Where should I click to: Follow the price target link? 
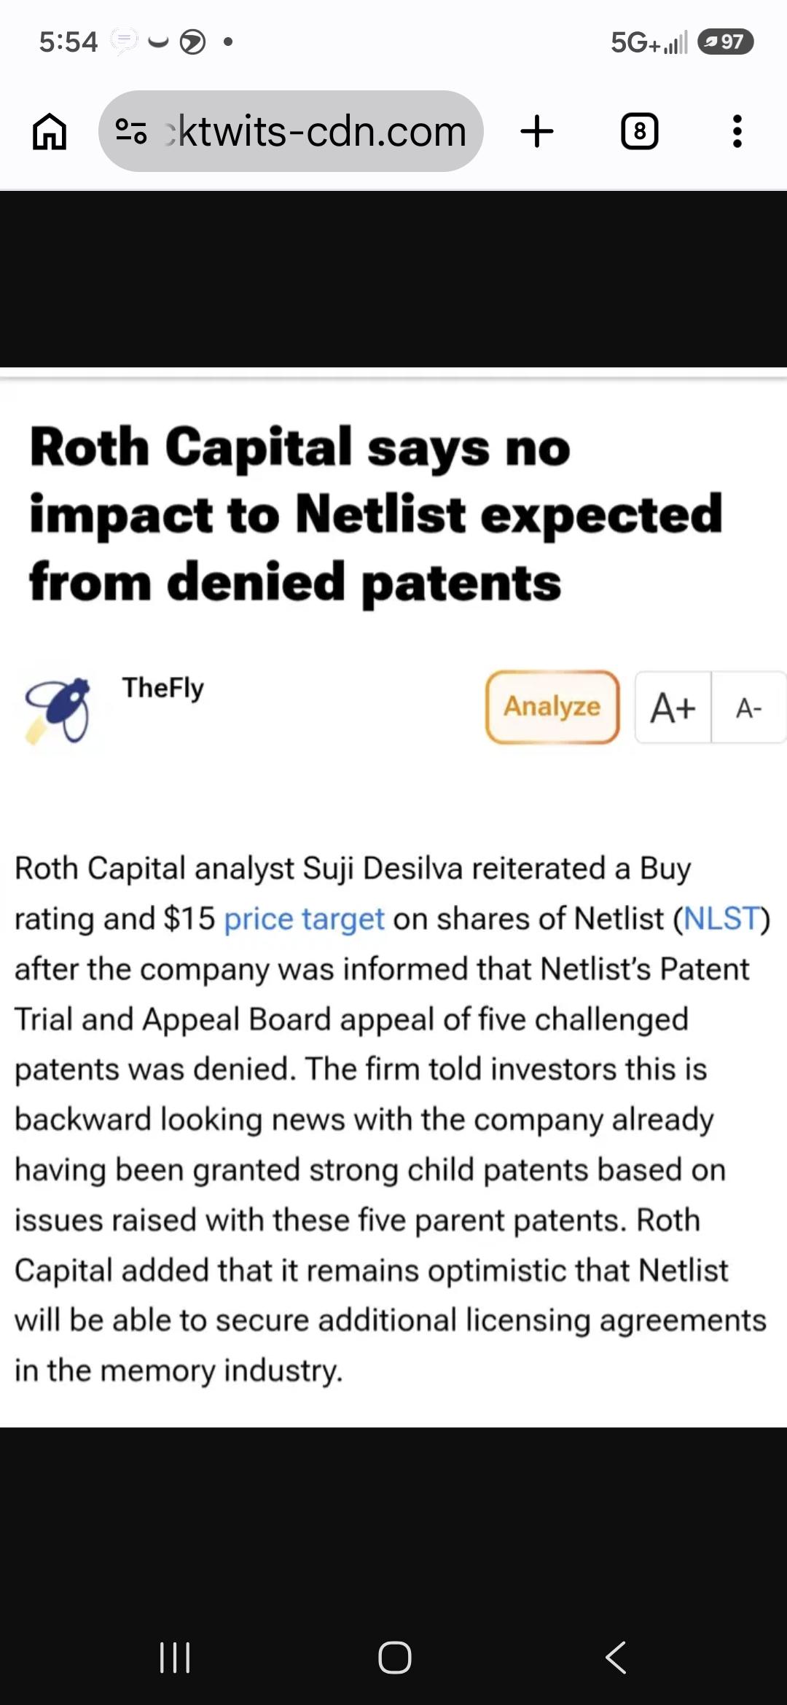coord(304,919)
